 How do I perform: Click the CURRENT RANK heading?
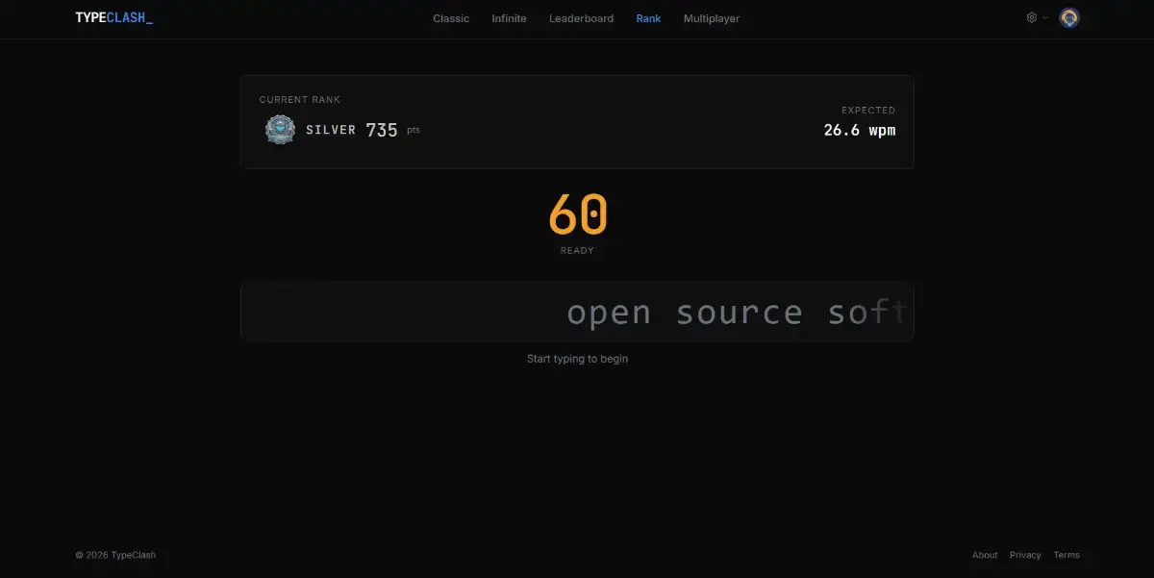pos(300,100)
